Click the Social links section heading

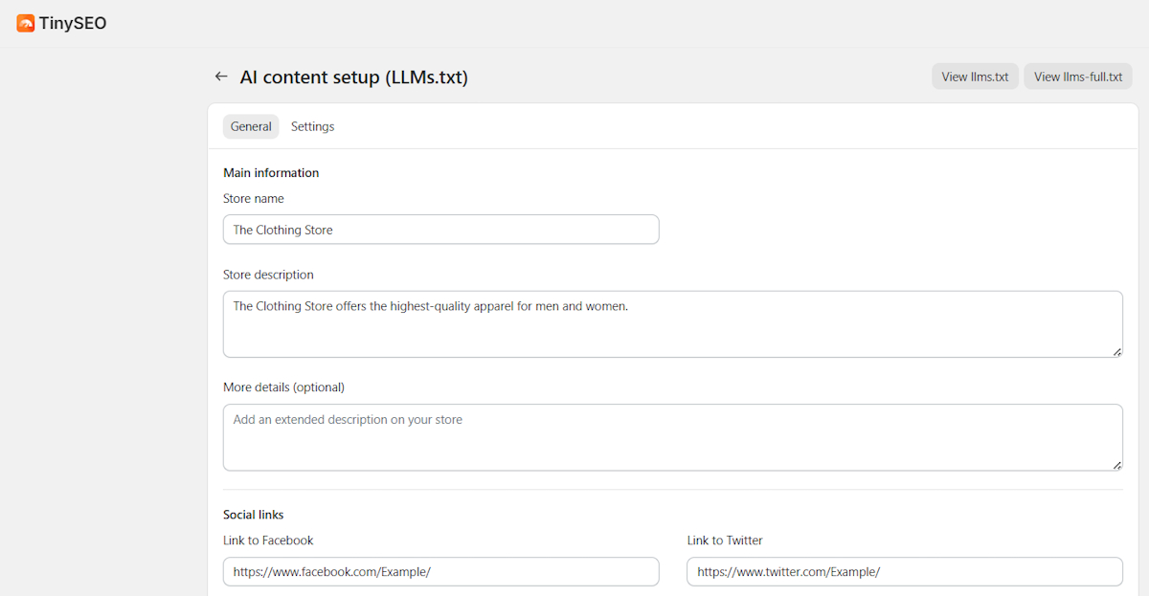tap(254, 515)
